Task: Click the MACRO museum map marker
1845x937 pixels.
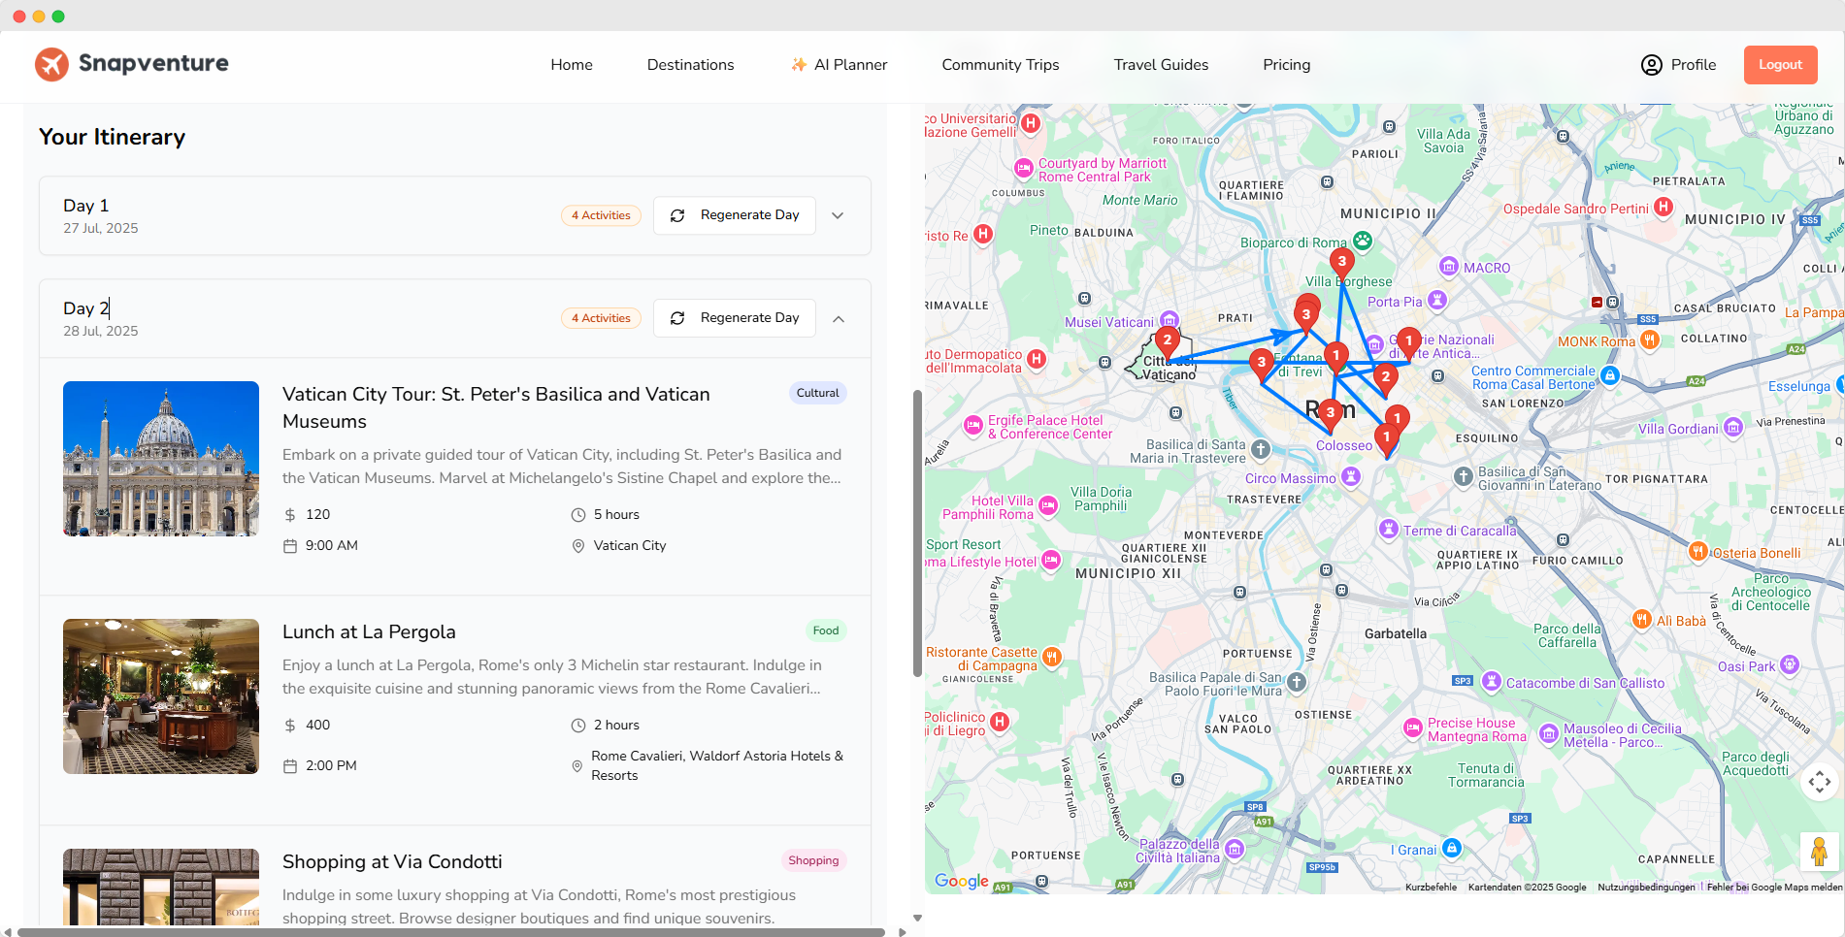Action: (x=1448, y=267)
